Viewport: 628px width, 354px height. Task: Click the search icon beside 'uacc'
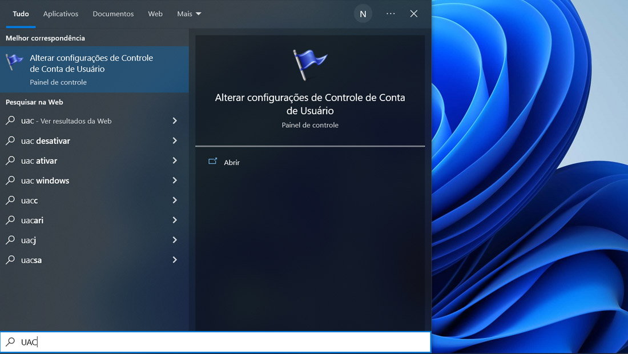(x=10, y=200)
